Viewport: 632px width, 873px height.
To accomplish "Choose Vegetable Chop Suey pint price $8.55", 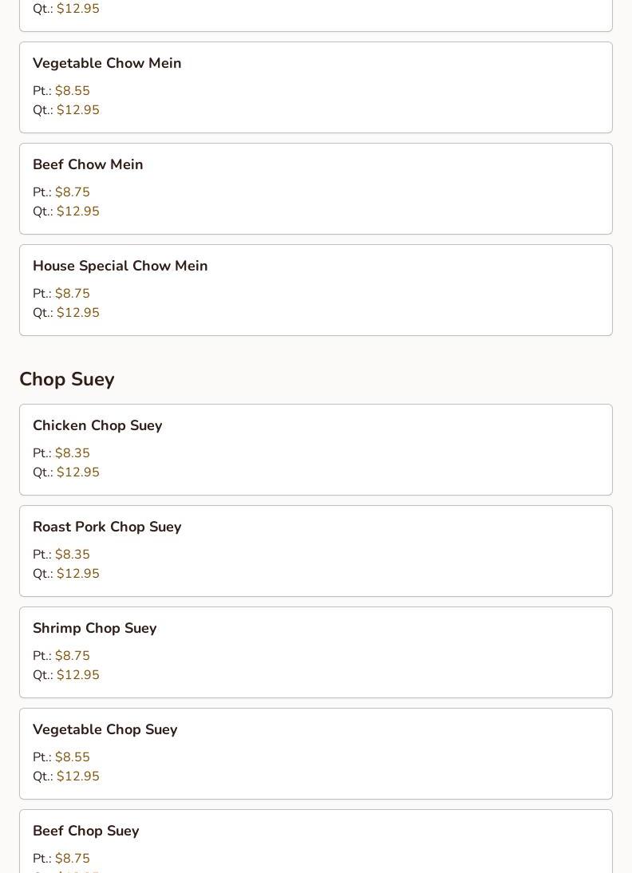I will point(73,756).
